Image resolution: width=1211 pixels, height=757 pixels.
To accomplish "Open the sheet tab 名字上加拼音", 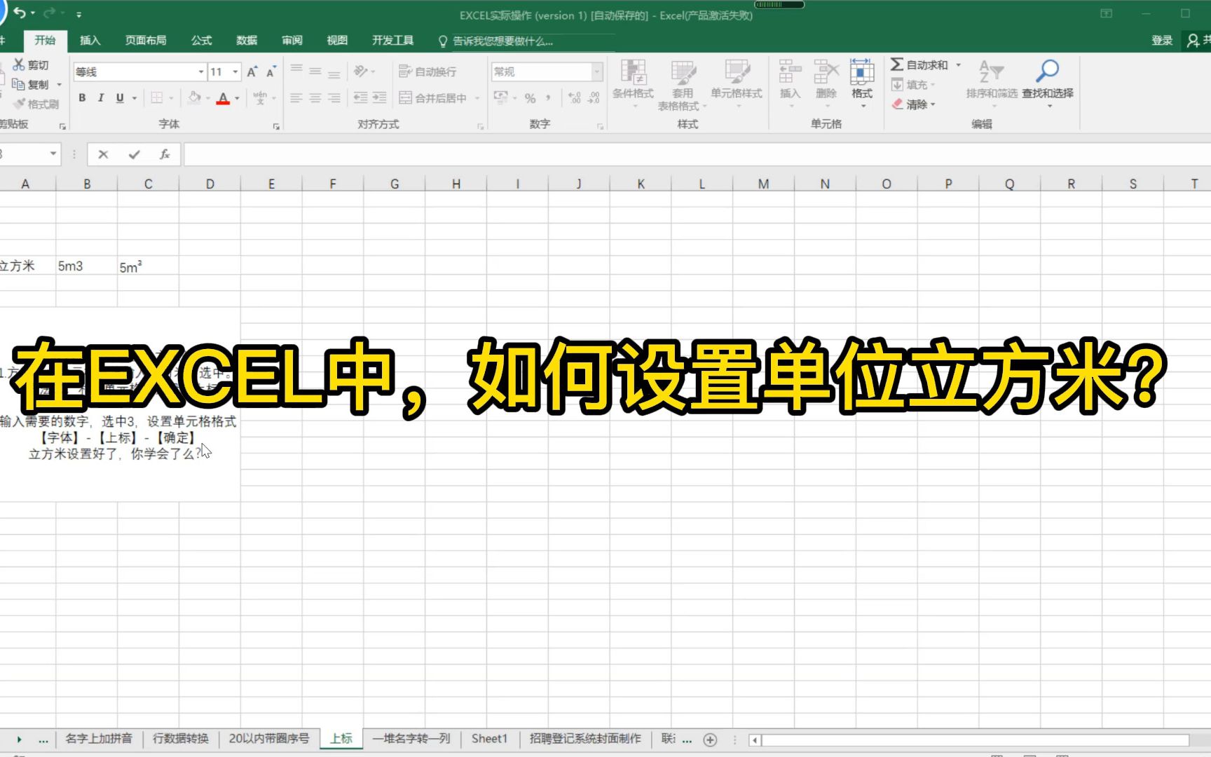I will coord(98,739).
